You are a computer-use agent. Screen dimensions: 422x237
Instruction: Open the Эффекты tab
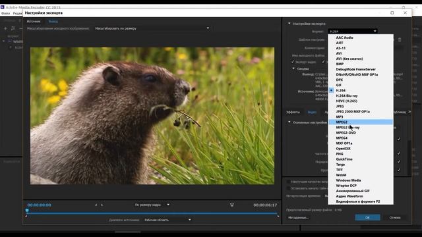coord(293,112)
